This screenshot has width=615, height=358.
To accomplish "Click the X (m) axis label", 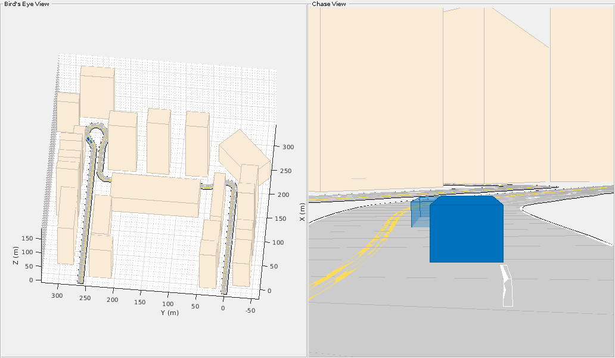I will pyautogui.click(x=302, y=212).
